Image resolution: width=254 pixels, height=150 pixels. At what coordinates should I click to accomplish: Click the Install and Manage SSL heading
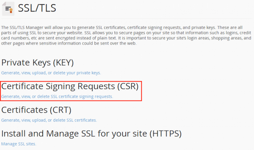[91, 134]
